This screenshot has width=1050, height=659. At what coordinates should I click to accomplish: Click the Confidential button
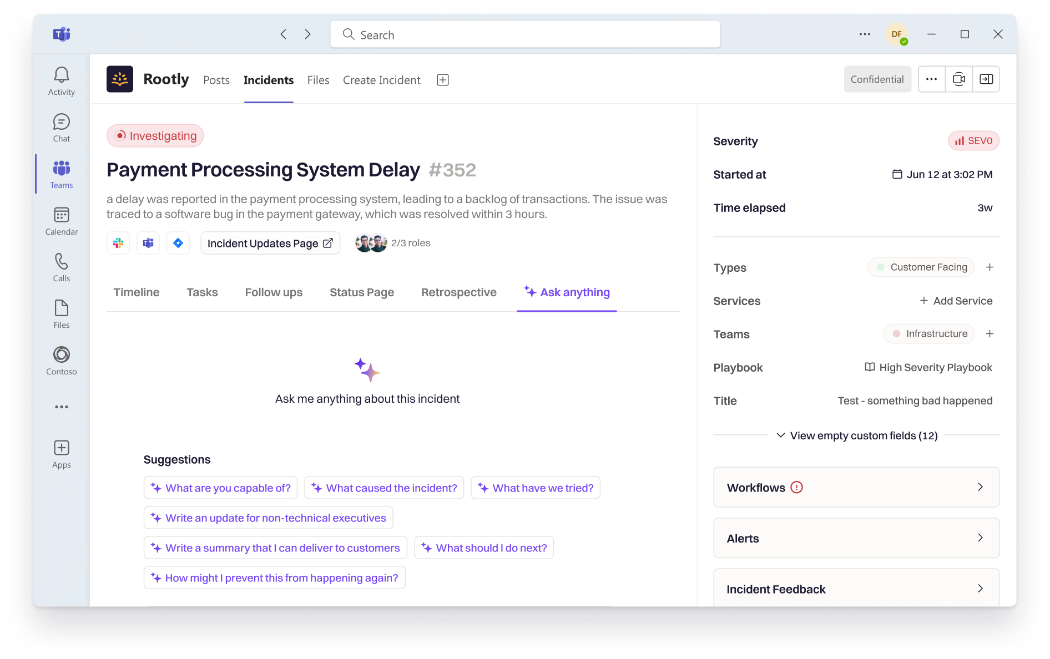(x=877, y=79)
